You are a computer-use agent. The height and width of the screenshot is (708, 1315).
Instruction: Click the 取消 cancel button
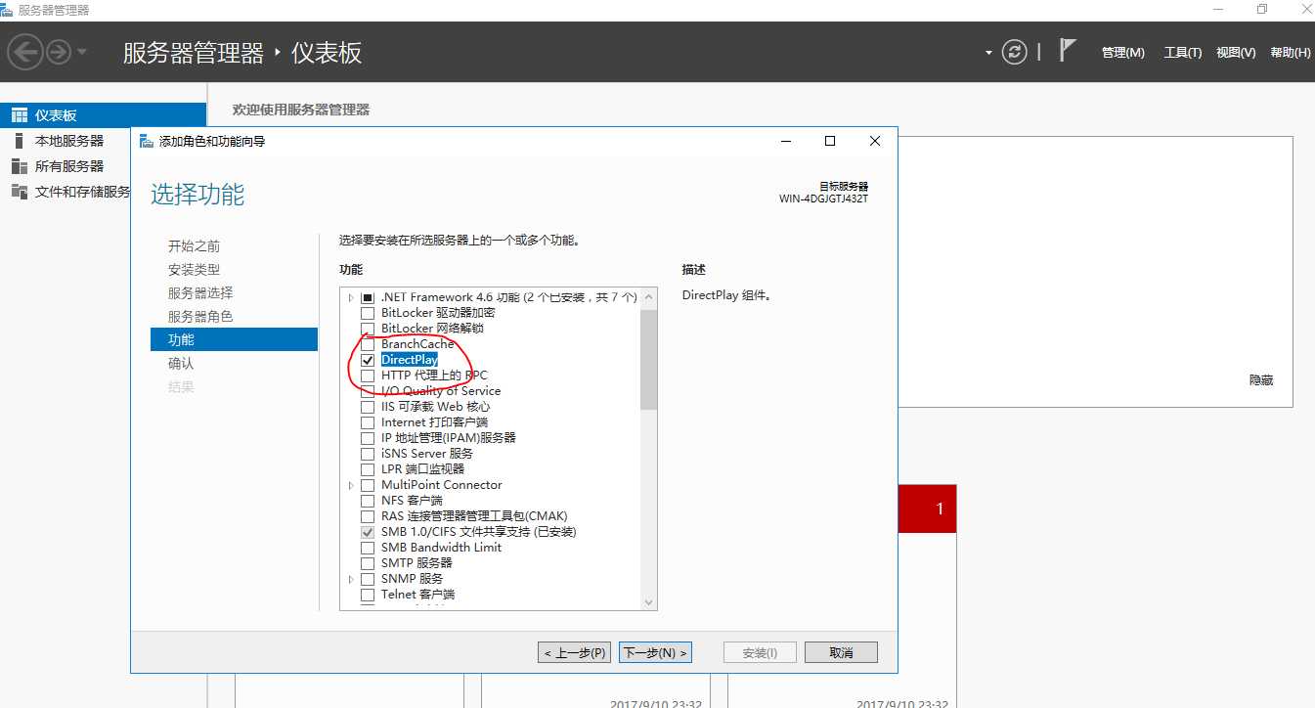click(x=841, y=652)
